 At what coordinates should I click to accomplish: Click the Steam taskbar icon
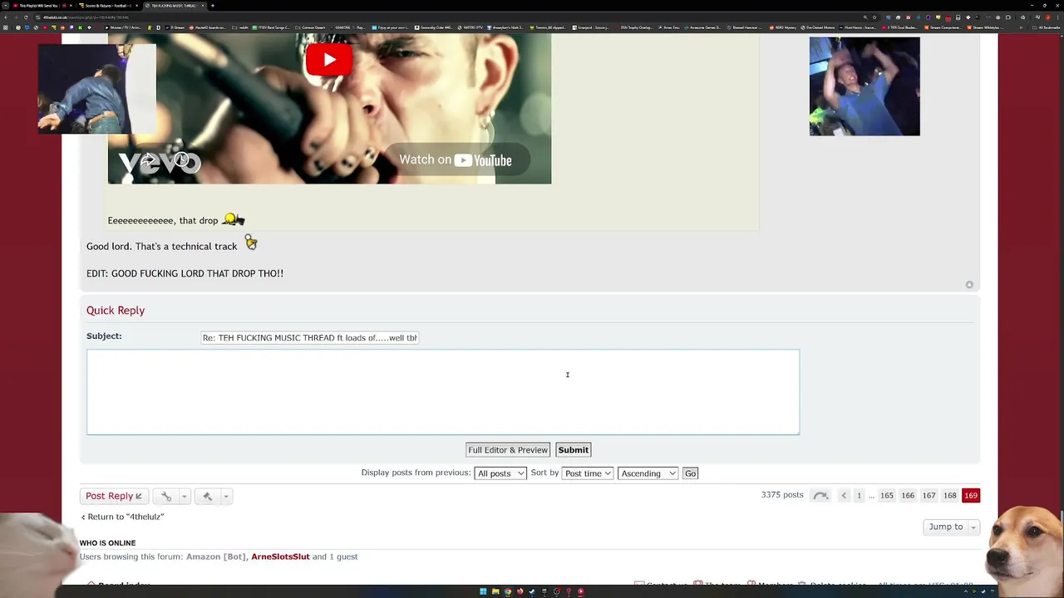[532, 591]
